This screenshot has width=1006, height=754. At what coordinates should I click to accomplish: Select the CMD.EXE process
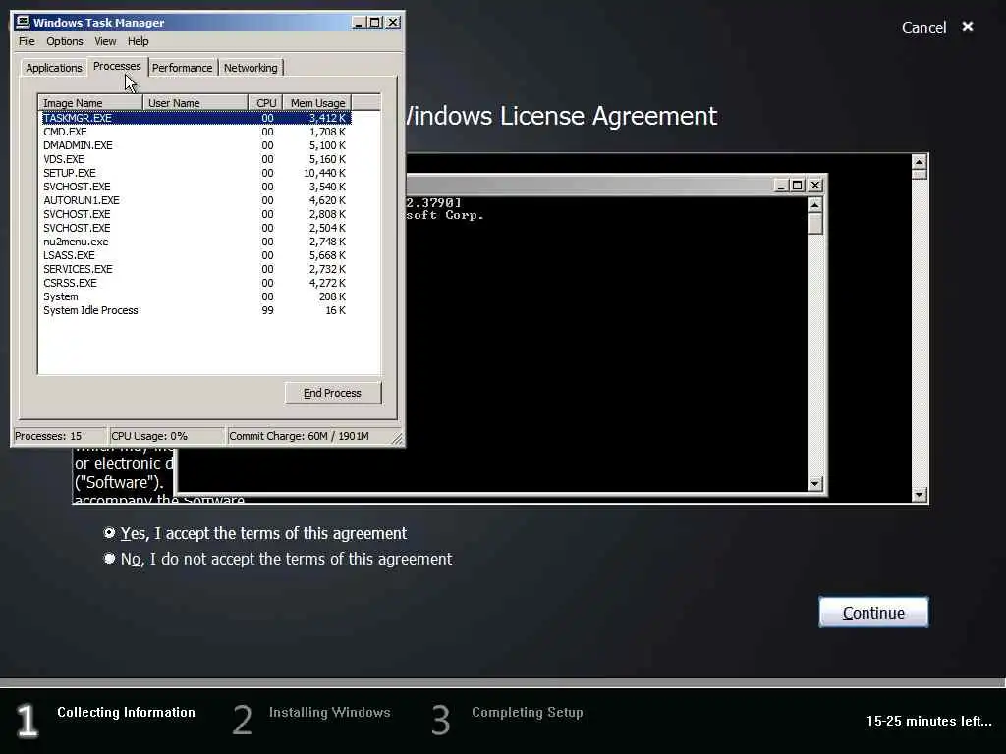[196, 133]
